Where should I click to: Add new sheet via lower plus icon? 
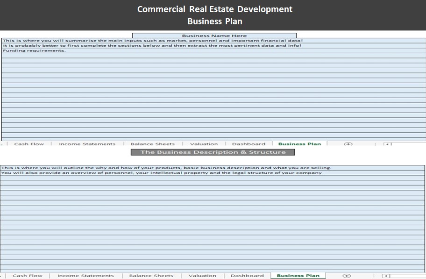tap(347, 276)
